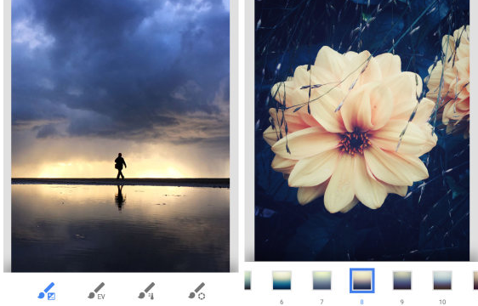Click the number label 7

[x=322, y=302]
